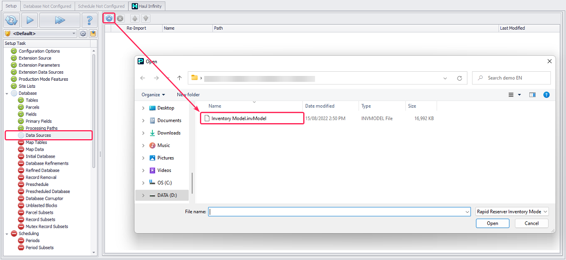Add a data source with the plus icon
Screen dimensions: 566x260
click(x=109, y=18)
